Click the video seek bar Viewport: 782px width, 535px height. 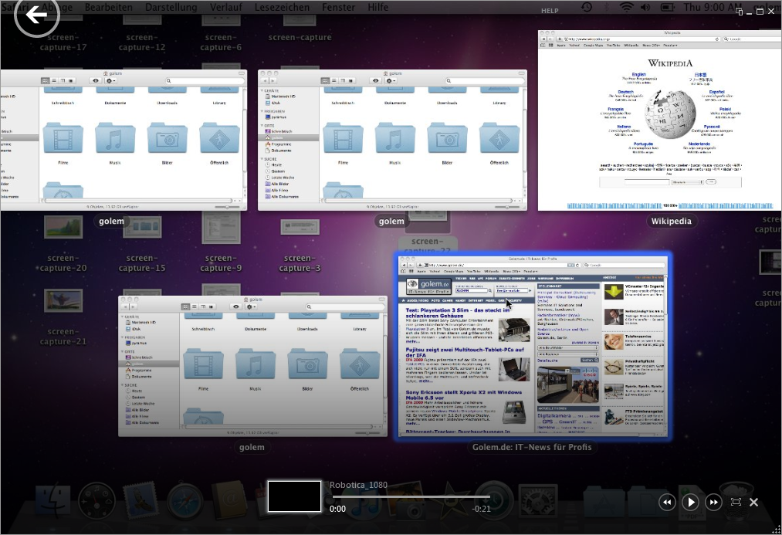point(409,496)
